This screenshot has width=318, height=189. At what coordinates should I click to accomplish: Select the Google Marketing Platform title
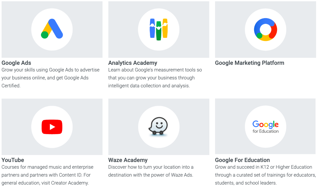click(250, 63)
